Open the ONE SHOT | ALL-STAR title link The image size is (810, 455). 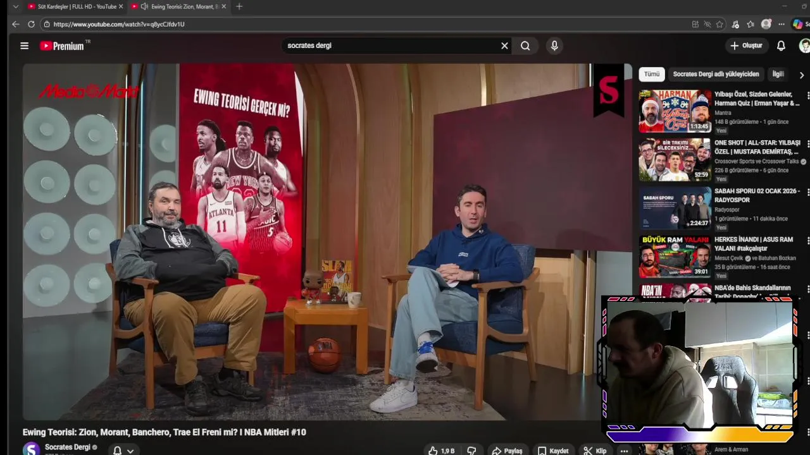pyautogui.click(x=757, y=147)
